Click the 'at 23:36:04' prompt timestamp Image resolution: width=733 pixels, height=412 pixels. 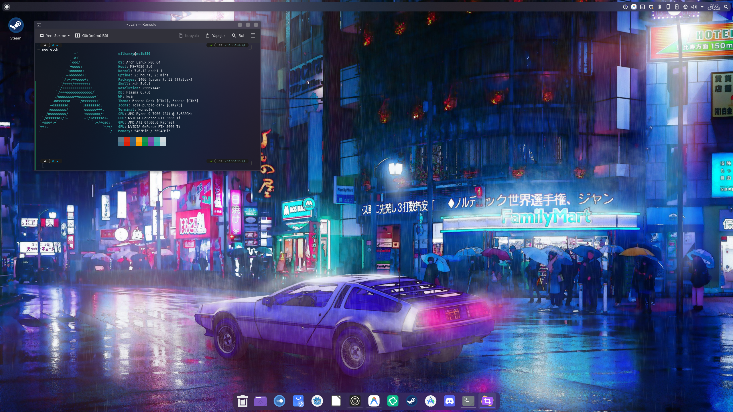click(229, 45)
